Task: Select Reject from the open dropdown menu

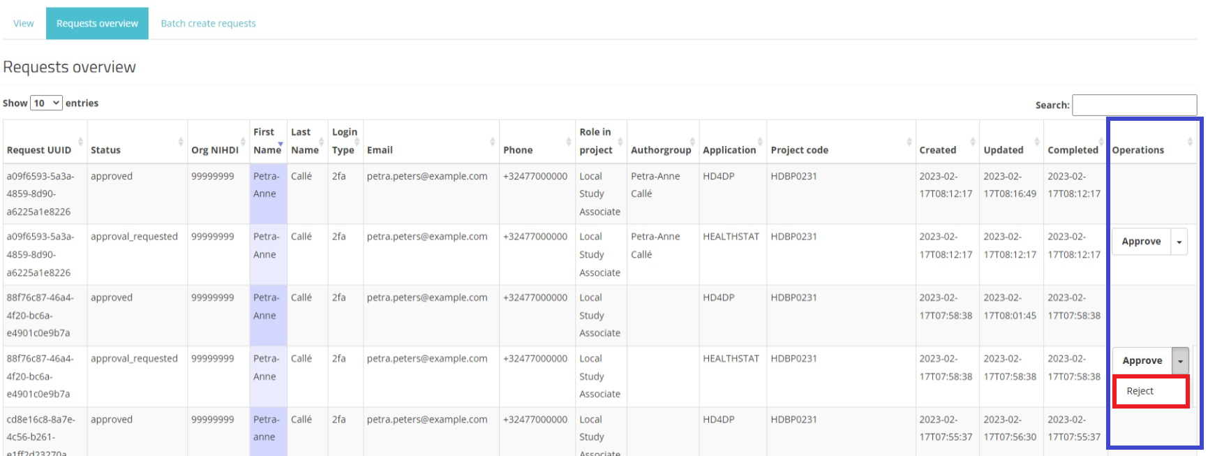Action: click(1140, 391)
